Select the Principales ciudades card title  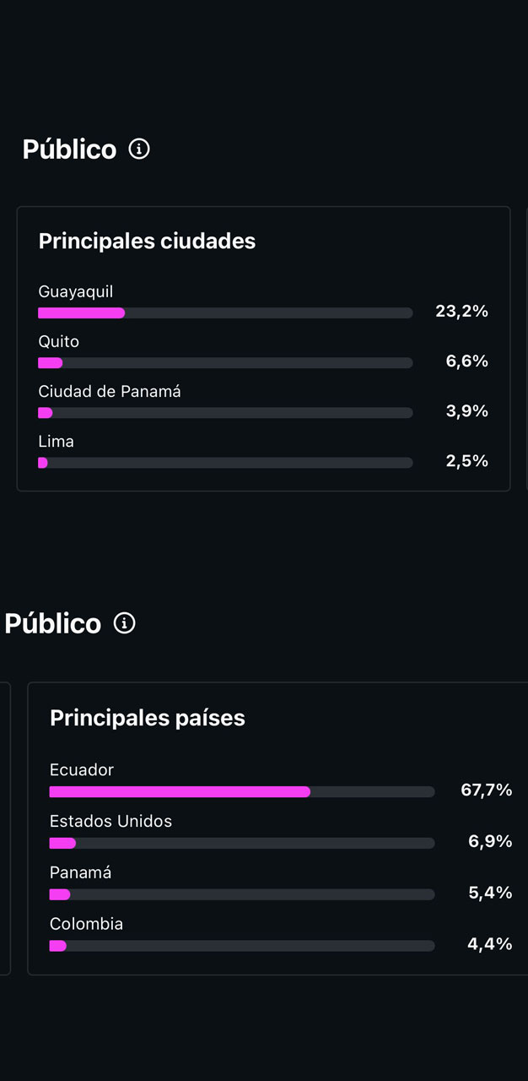pyautogui.click(x=147, y=242)
